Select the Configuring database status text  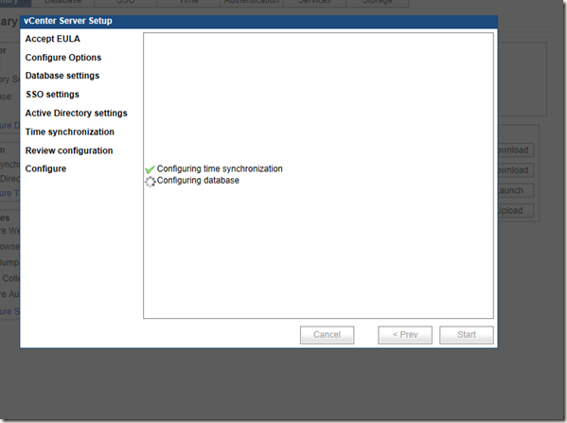(198, 181)
